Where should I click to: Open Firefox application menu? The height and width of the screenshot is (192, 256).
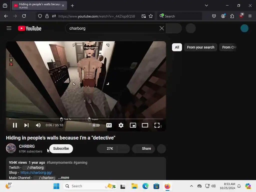(250, 16)
